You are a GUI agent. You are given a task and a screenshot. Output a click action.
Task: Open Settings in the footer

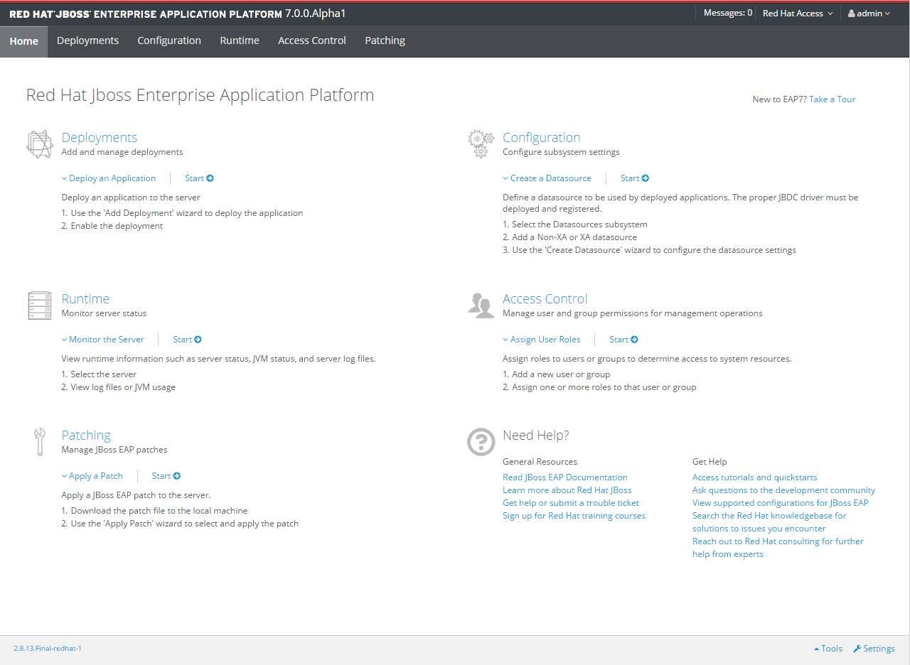coord(874,649)
